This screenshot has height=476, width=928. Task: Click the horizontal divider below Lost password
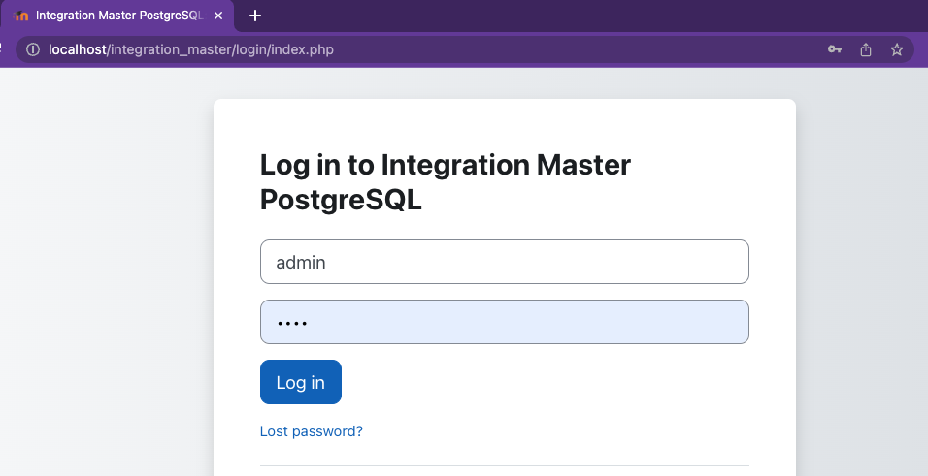tap(504, 466)
